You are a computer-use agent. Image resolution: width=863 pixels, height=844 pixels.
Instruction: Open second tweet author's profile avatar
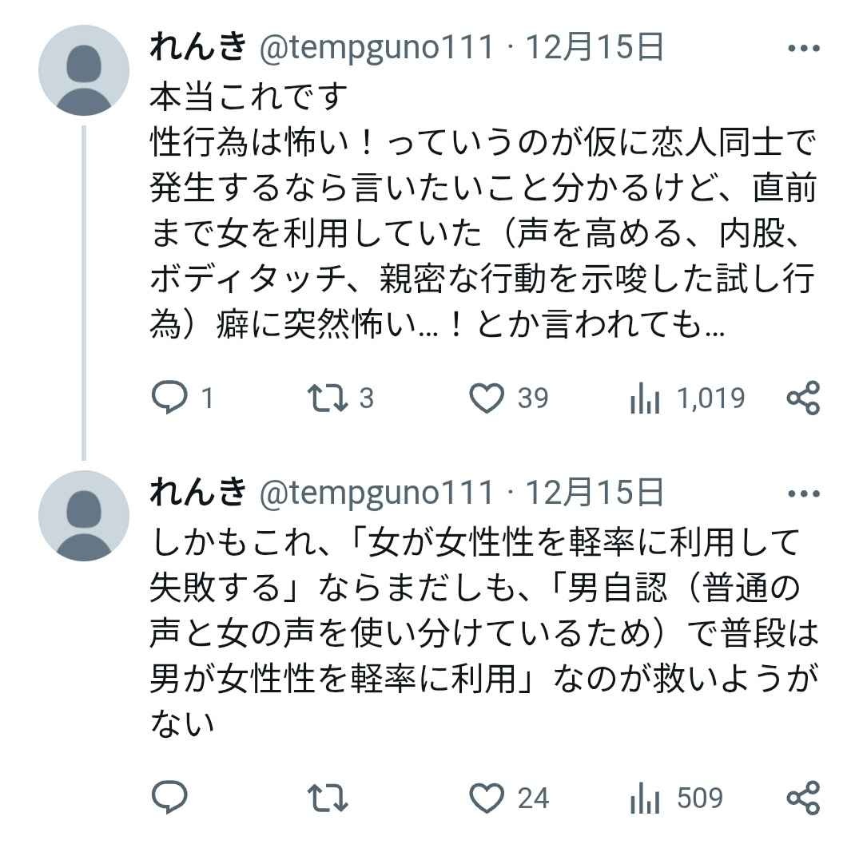click(x=84, y=516)
